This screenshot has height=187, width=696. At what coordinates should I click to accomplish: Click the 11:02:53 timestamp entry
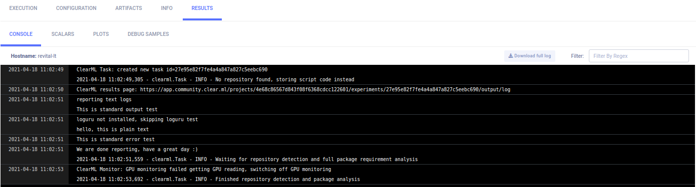pos(36,170)
